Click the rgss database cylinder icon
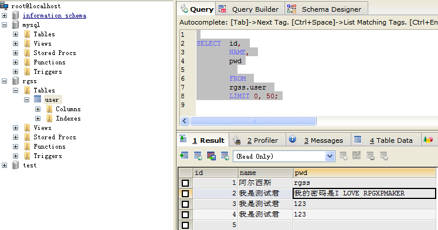Image resolution: width=438 pixels, height=230 pixels. [x=16, y=81]
